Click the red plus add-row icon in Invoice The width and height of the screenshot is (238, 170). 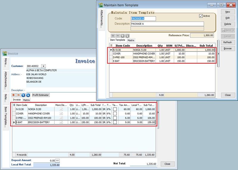(x=14, y=95)
